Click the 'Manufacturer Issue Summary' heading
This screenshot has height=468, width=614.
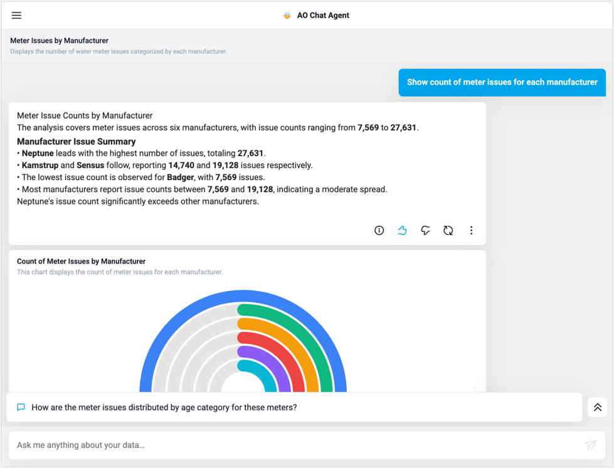[x=77, y=141]
